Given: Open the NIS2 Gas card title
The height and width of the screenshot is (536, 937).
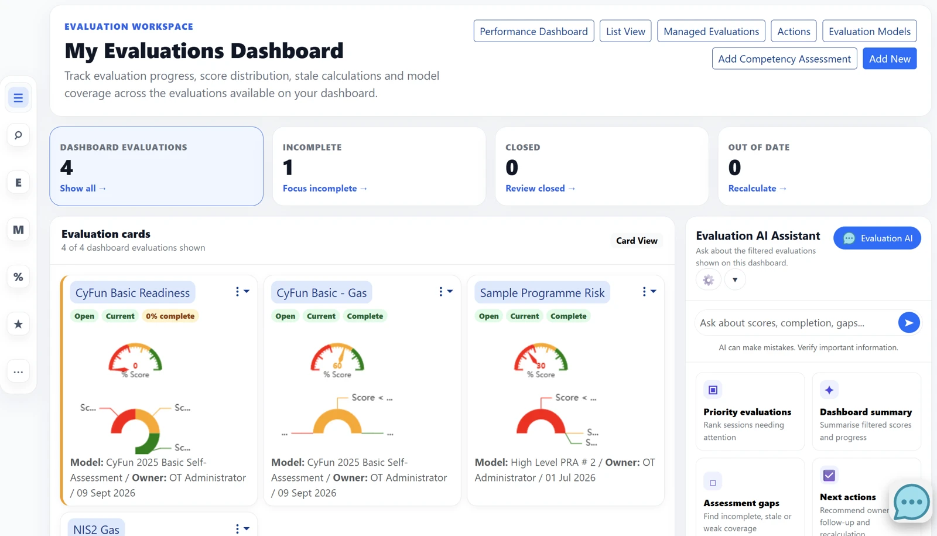Looking at the screenshot, I should (96, 529).
